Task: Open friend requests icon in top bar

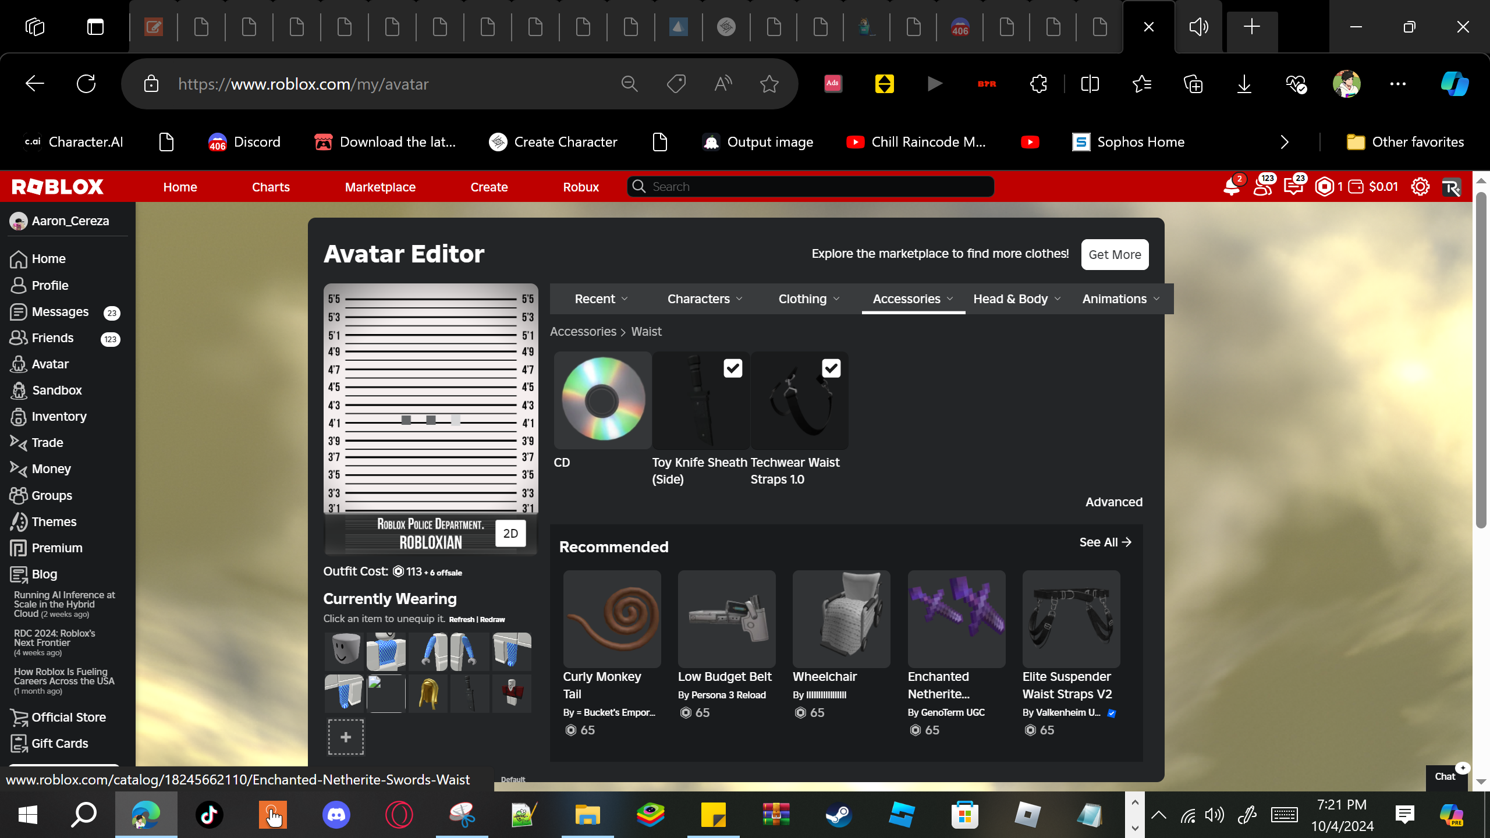Action: (1263, 186)
